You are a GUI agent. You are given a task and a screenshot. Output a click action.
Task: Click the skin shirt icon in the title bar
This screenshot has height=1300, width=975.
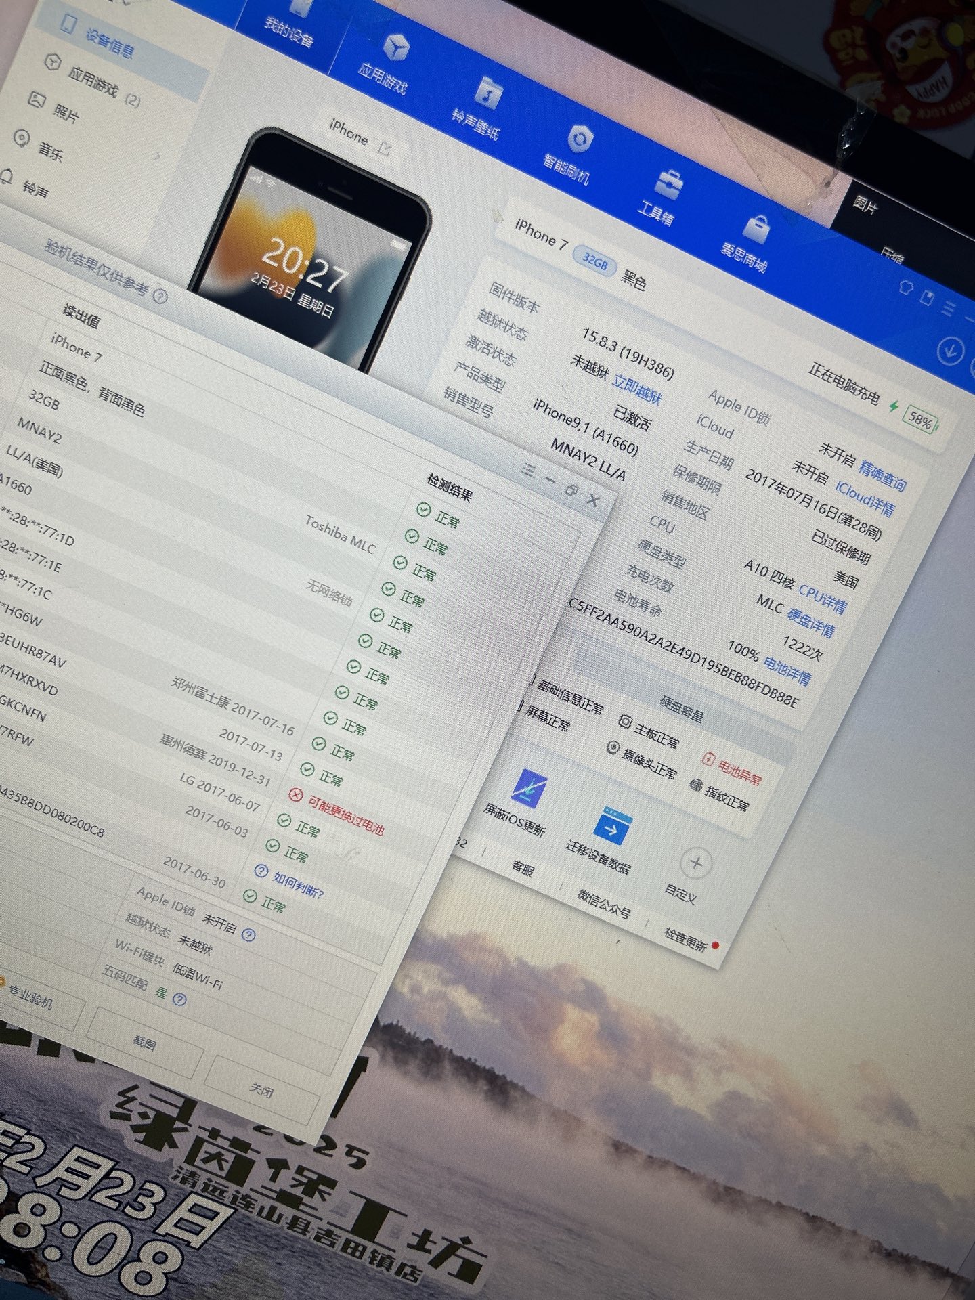(906, 286)
